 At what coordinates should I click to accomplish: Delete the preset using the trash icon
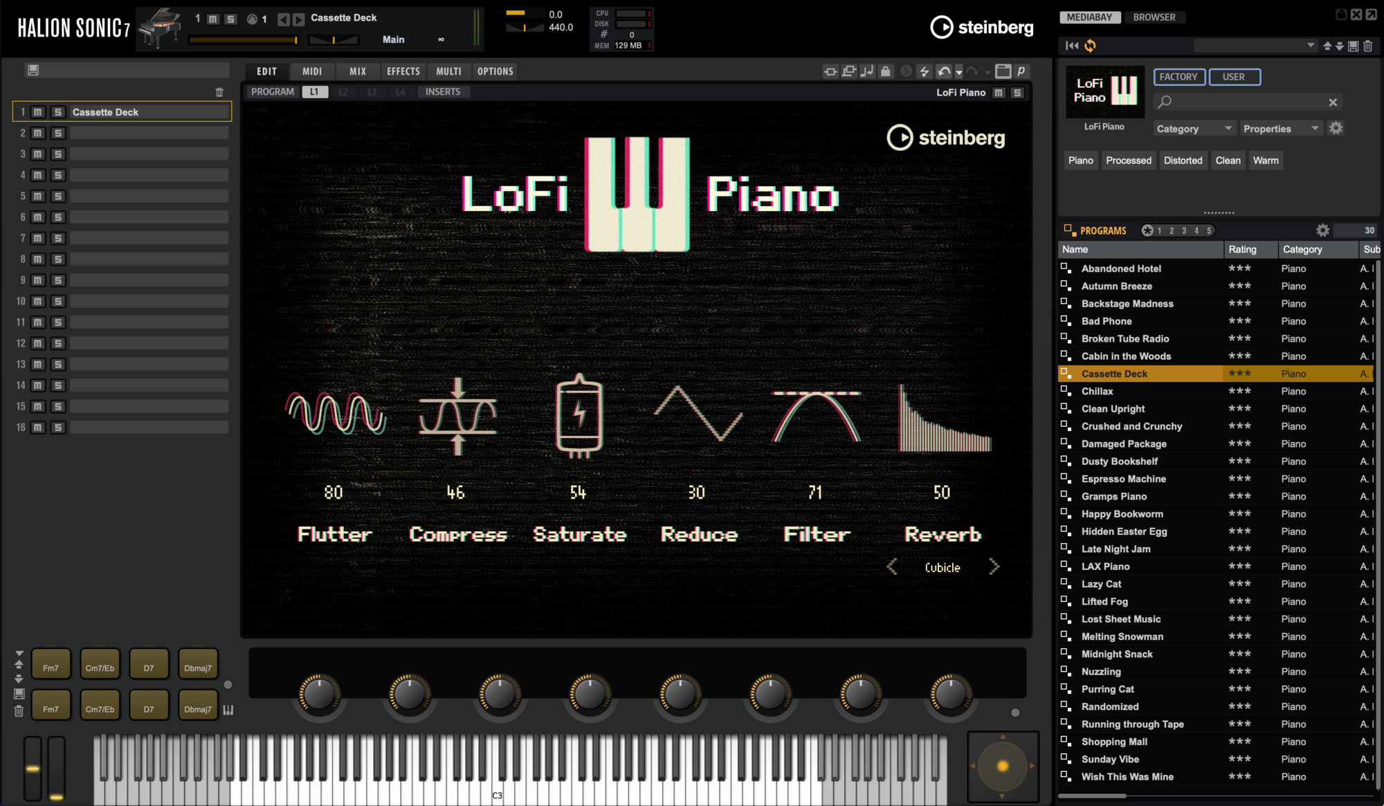point(1368,45)
